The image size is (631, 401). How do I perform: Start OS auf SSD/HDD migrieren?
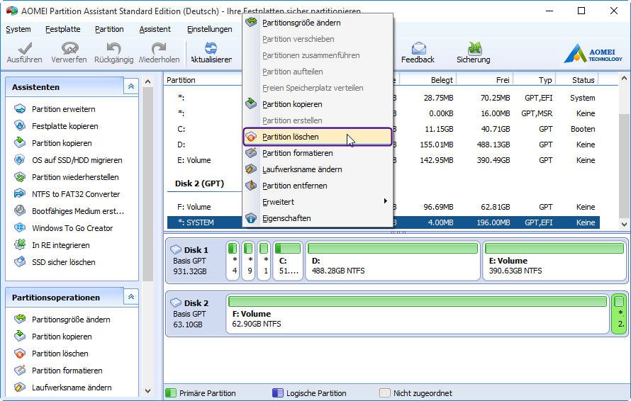click(x=77, y=160)
